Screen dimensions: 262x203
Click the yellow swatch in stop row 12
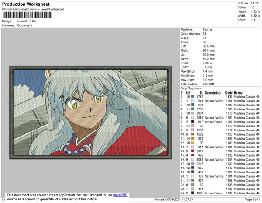coord(193,143)
